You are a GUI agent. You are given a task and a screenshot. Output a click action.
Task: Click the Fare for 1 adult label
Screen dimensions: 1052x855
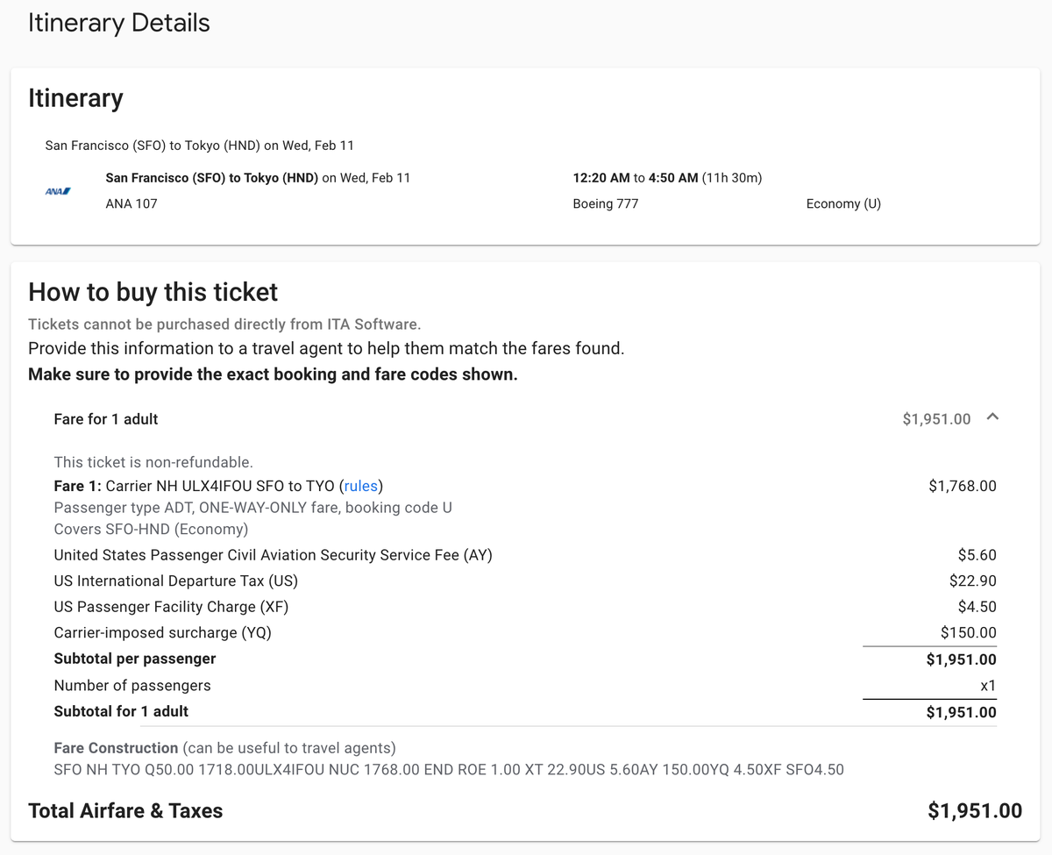[x=106, y=419]
